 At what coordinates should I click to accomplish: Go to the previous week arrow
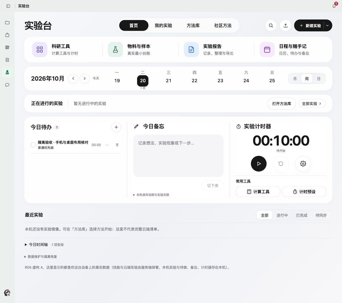[73, 78]
